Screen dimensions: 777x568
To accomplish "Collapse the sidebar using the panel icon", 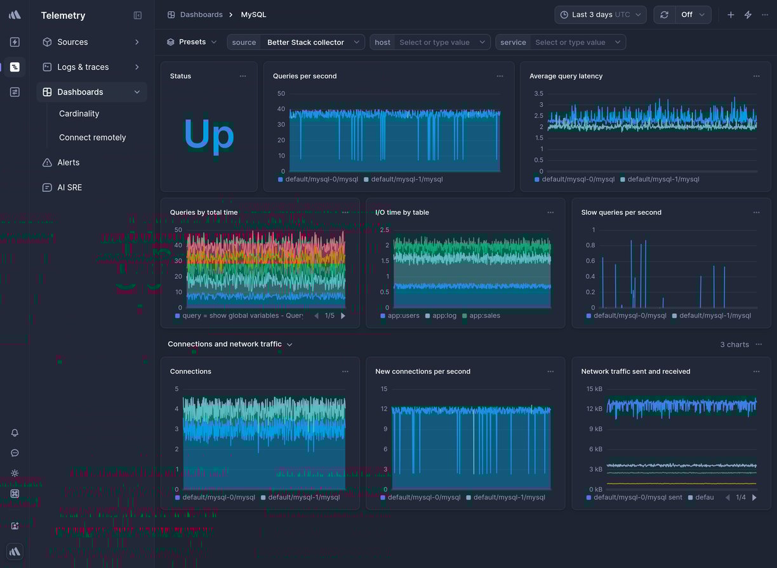I will (x=136, y=15).
